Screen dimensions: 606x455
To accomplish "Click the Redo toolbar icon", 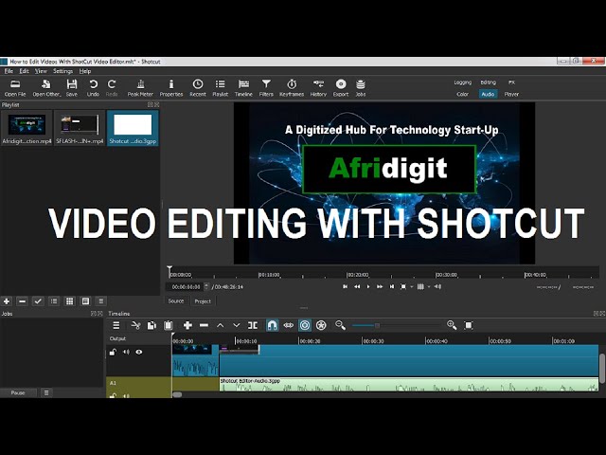I will click(x=112, y=88).
